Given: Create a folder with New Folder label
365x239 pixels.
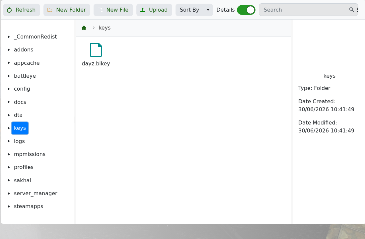Looking at the screenshot, I should [71, 10].
